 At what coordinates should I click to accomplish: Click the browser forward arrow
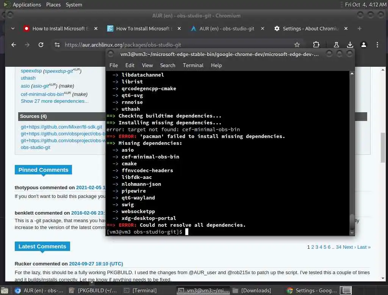27,45
